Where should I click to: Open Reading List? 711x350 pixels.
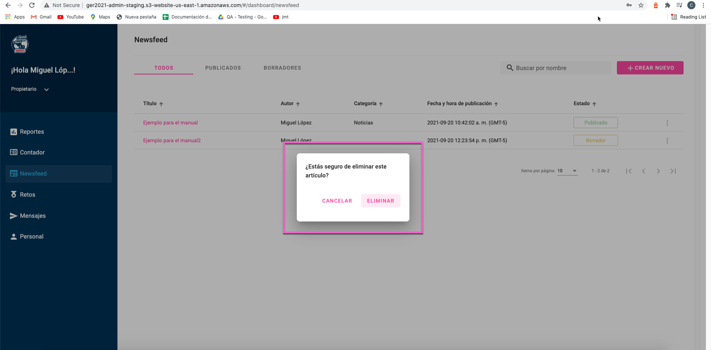pyautogui.click(x=689, y=17)
